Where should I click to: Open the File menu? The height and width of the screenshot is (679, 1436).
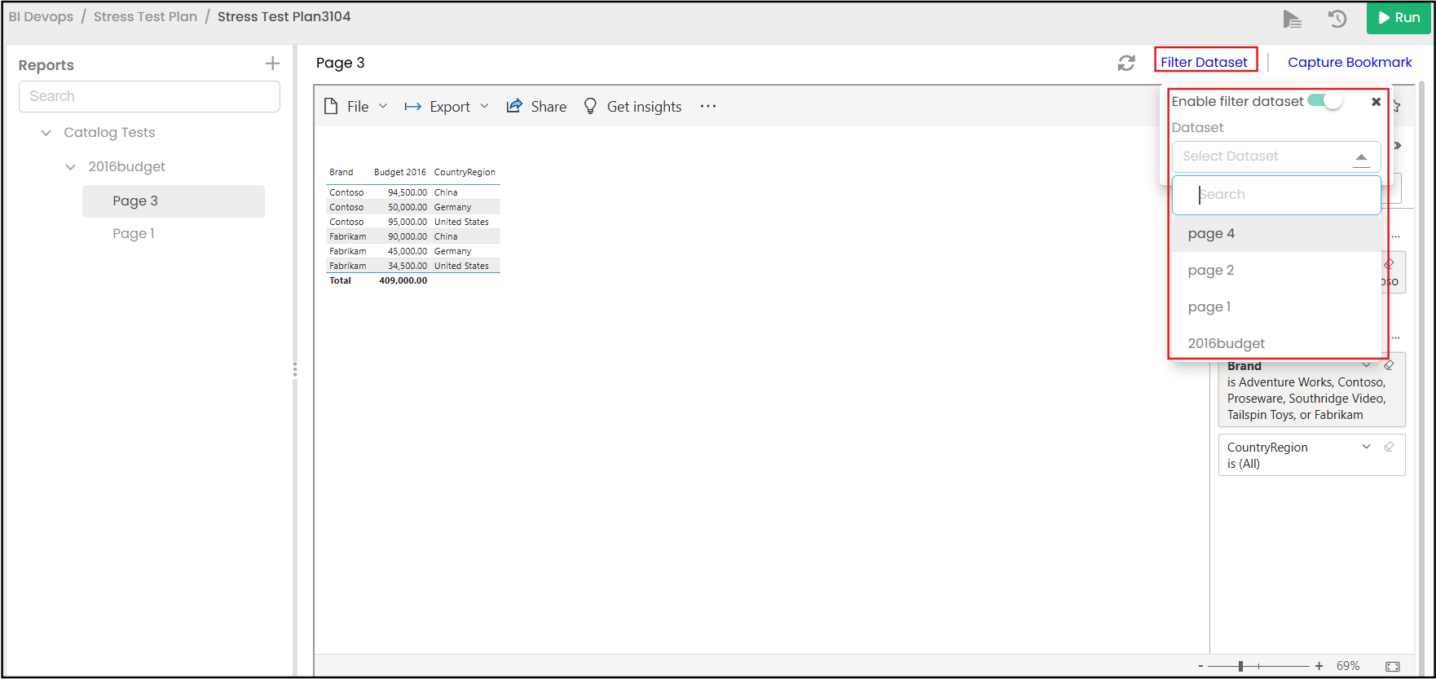pyautogui.click(x=356, y=107)
